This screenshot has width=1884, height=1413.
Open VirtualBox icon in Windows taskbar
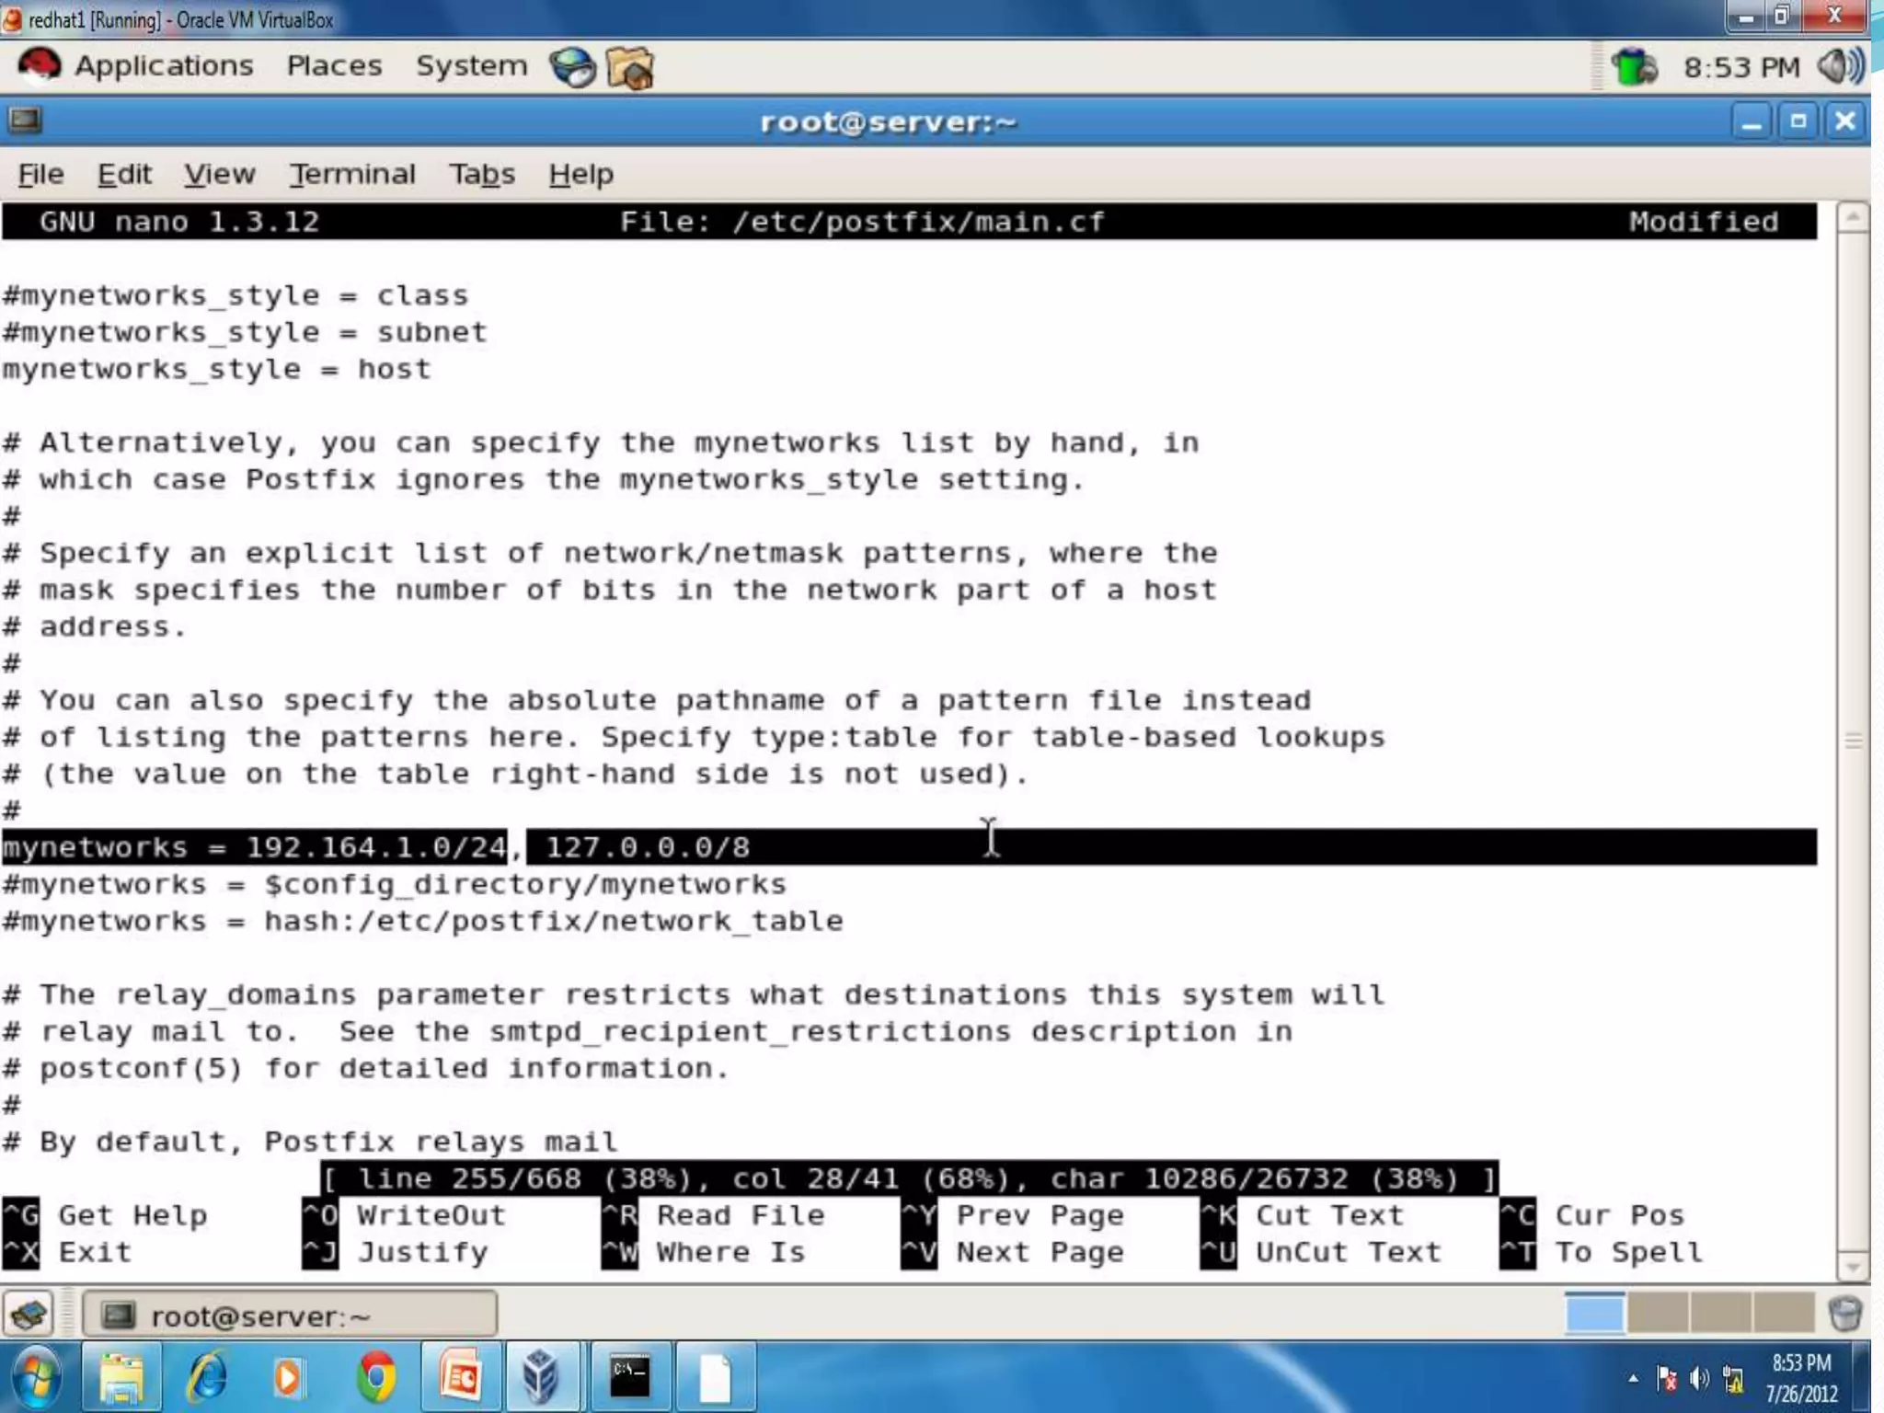542,1377
